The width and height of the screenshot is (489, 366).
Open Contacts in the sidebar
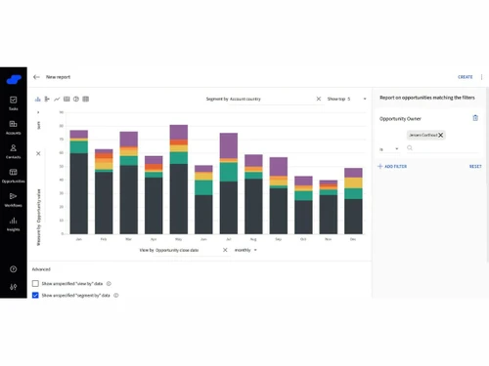(14, 151)
